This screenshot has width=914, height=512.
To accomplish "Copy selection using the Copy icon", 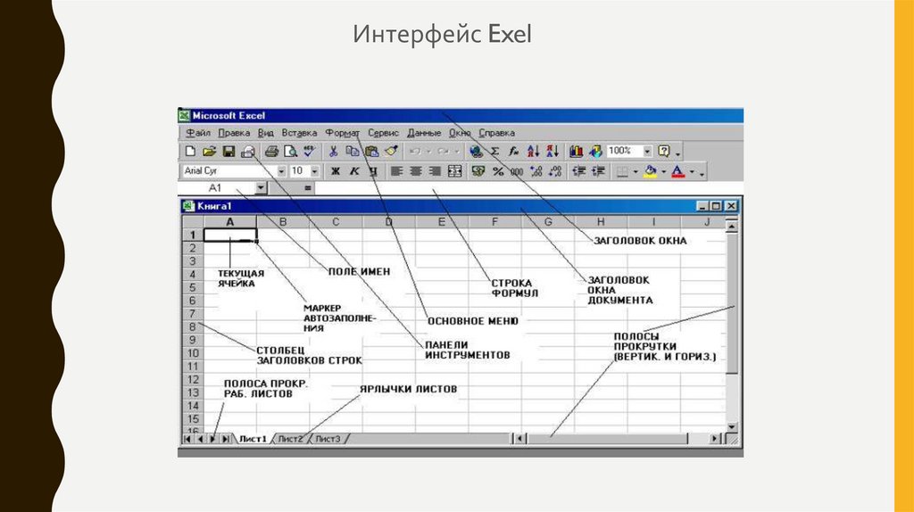I will (352, 152).
